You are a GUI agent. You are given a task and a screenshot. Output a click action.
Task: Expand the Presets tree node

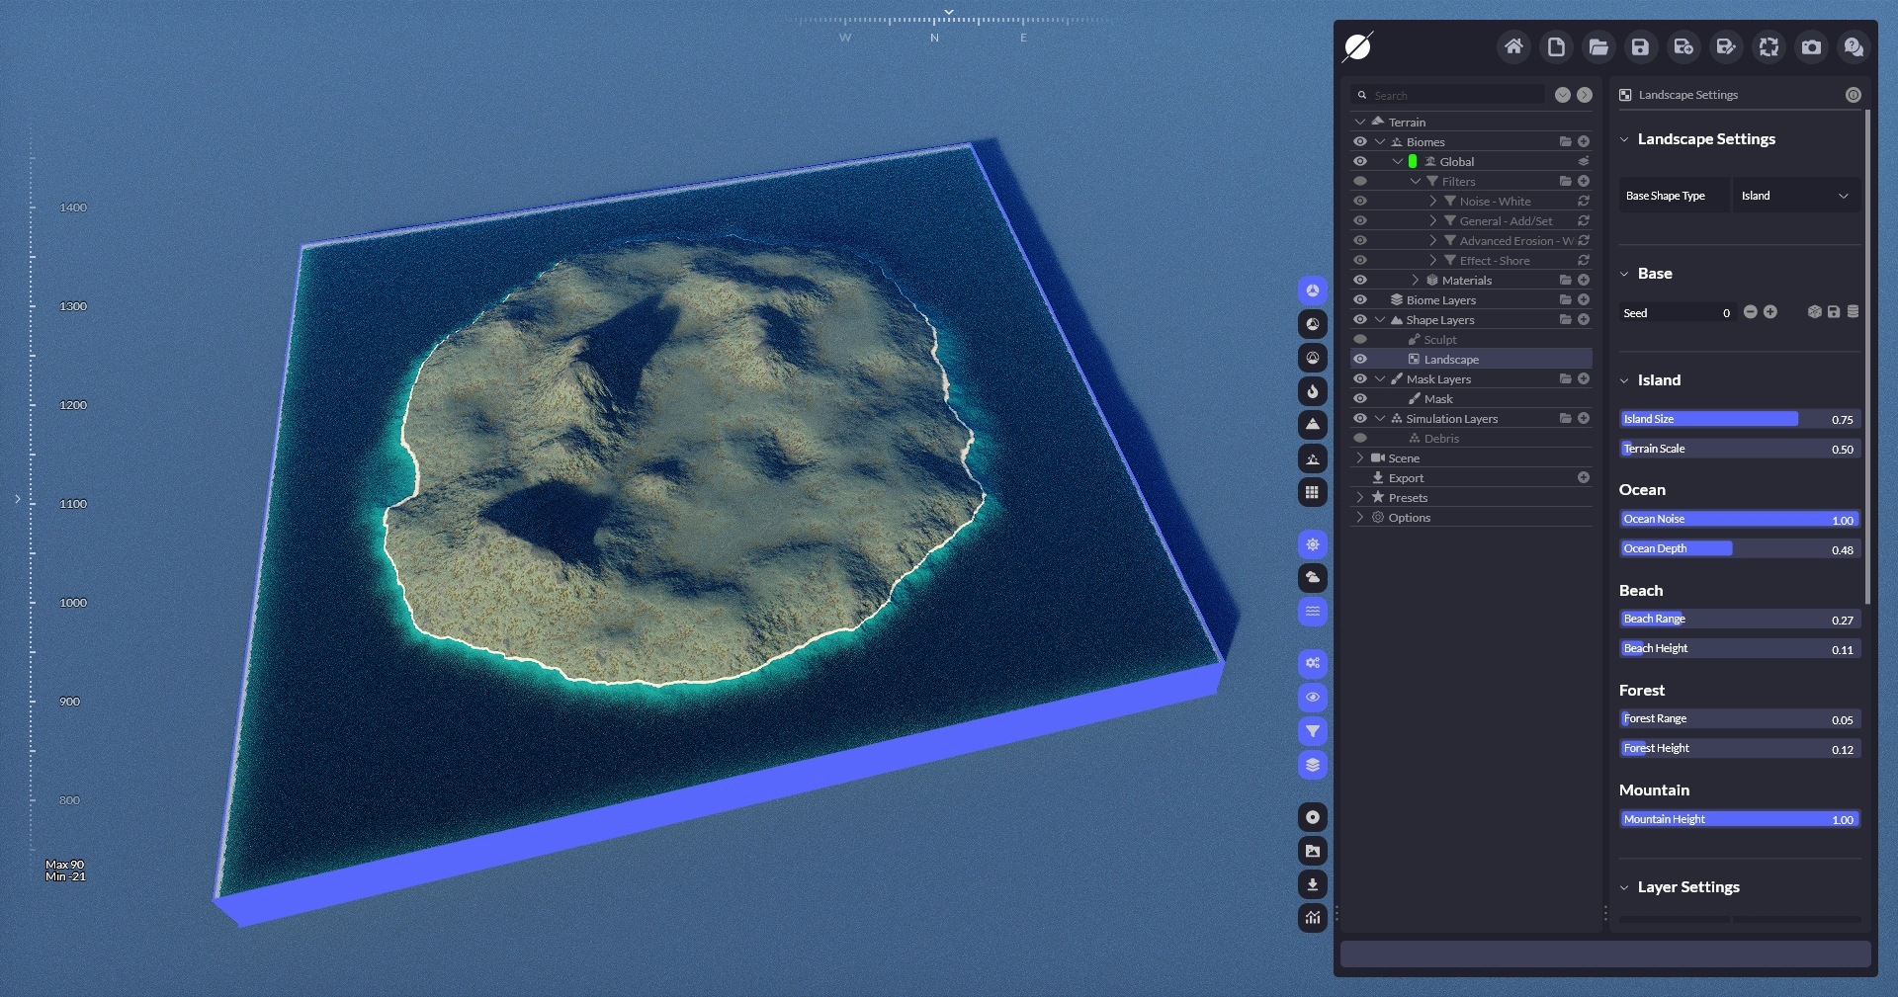click(x=1360, y=498)
